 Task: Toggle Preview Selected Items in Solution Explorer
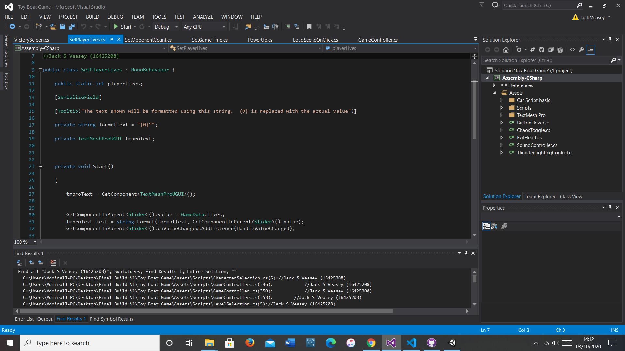click(590, 50)
